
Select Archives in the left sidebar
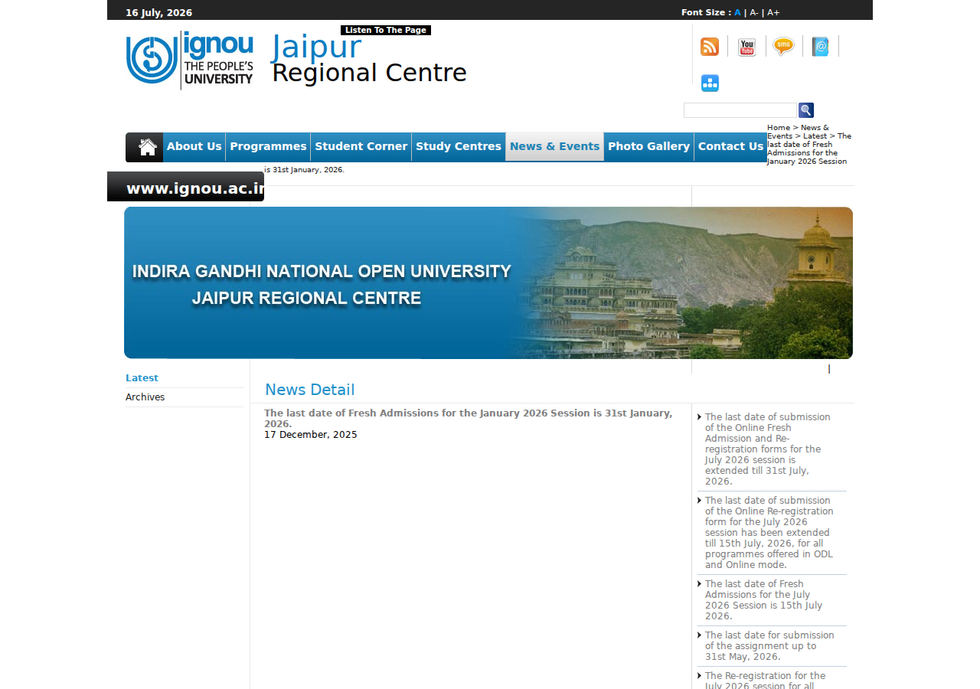click(x=145, y=397)
